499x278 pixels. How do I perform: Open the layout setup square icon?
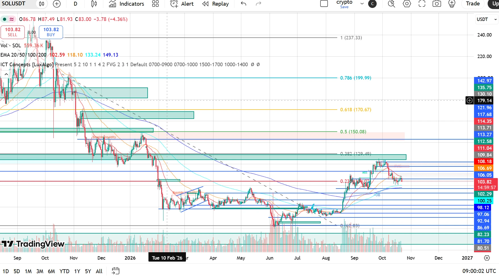[x=324, y=4]
